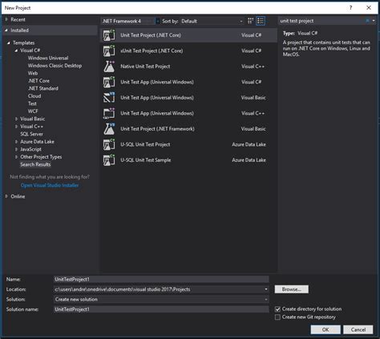Toggle Create directory for solution checkbox
Screen dimensions: 380x339
pos(277,309)
